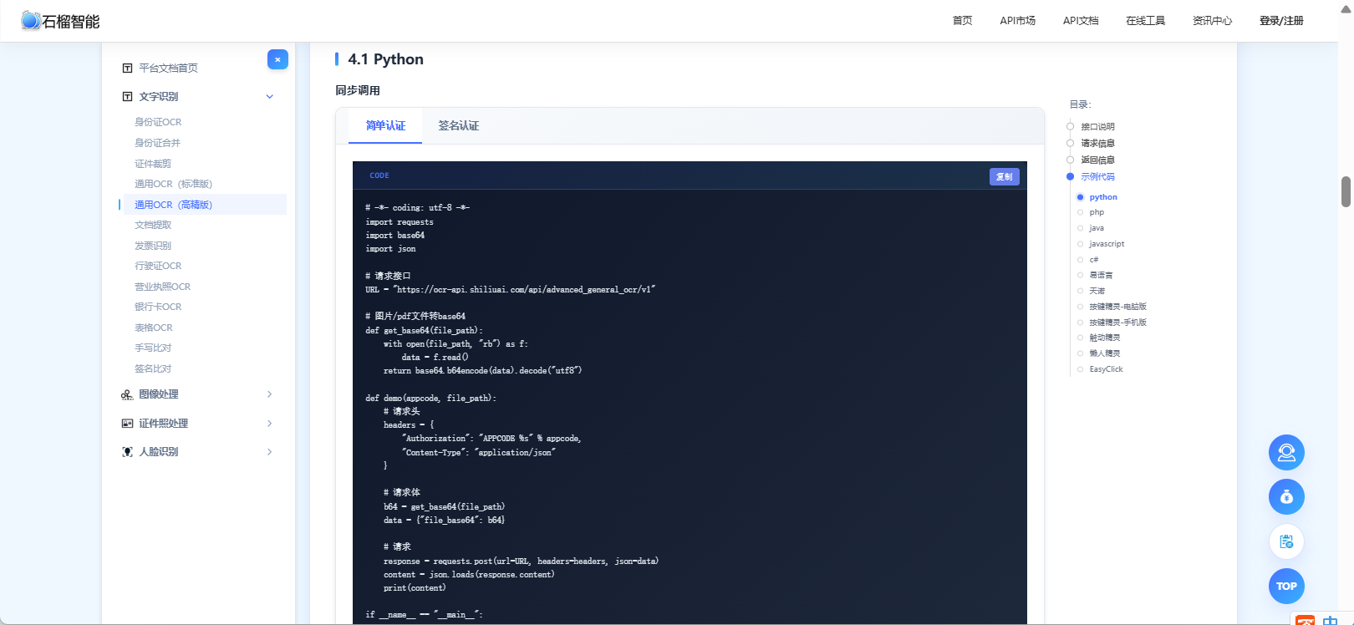Select c# in the code examples list

pos(1094,260)
